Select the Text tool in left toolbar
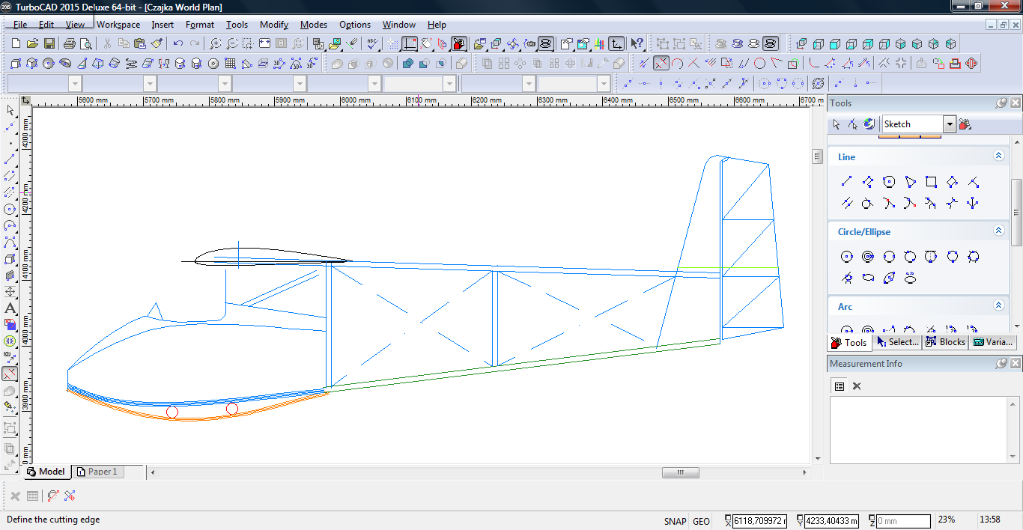The height and width of the screenshot is (530, 1023). click(10, 308)
